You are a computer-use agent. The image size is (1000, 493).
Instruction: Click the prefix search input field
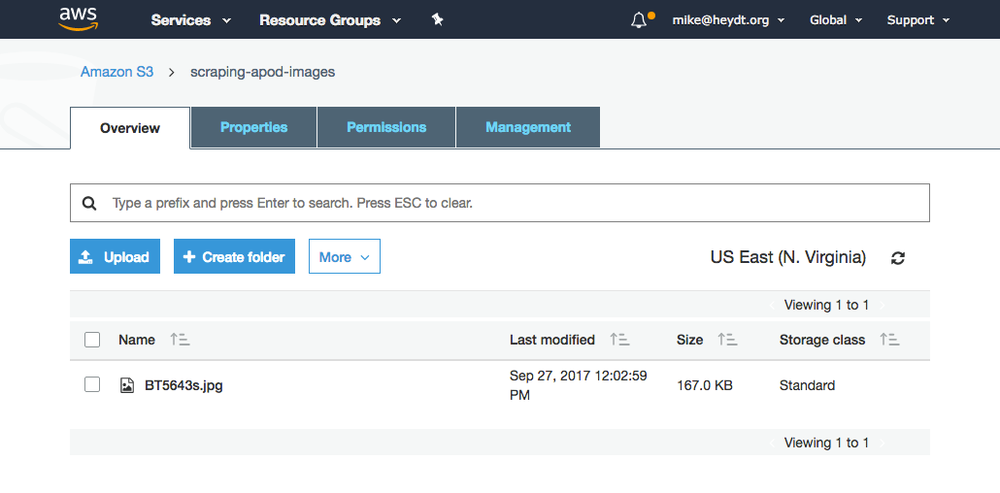pyautogui.click(x=499, y=203)
